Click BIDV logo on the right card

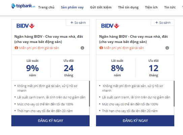click(110, 26)
